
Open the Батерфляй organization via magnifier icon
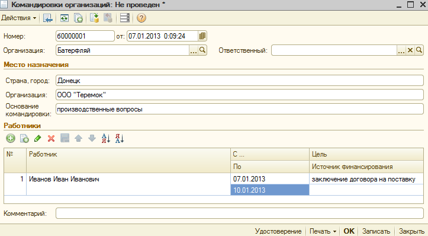(202, 50)
